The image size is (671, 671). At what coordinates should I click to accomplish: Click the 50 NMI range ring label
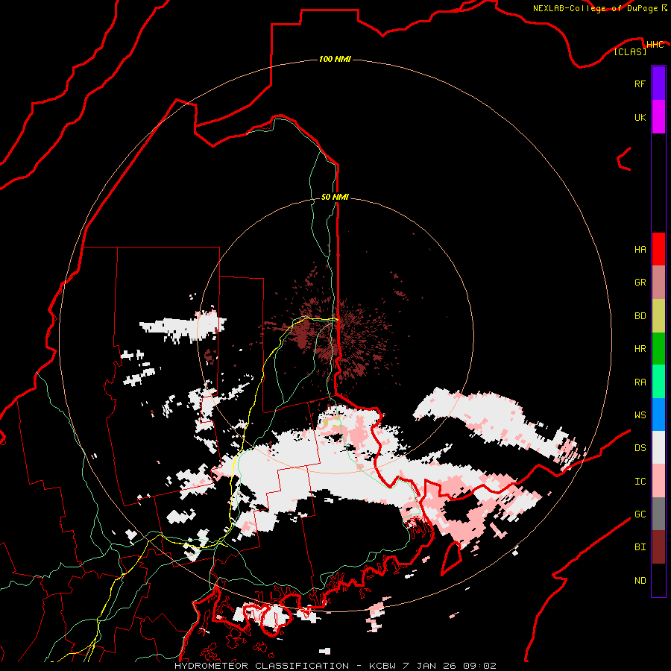335,198
